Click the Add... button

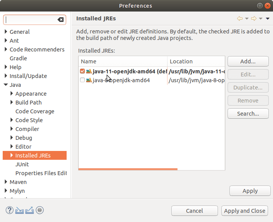(248, 61)
